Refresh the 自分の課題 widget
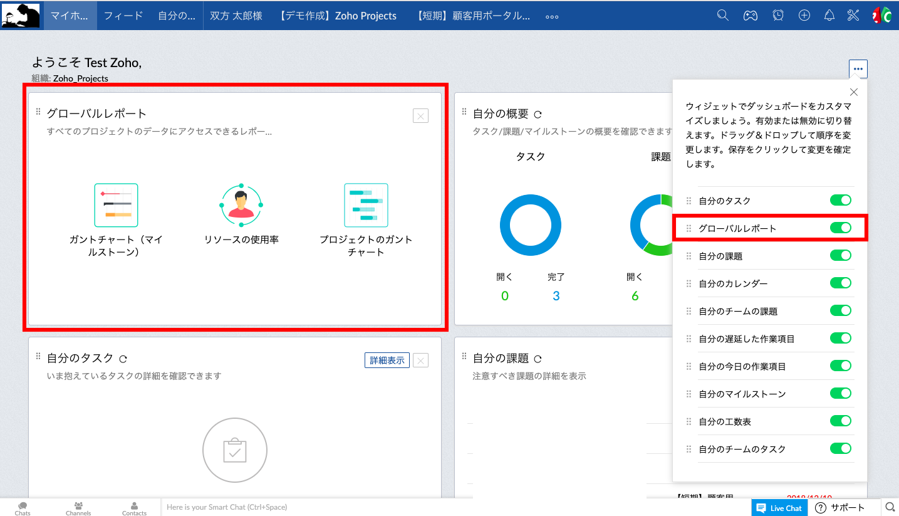Image resolution: width=899 pixels, height=516 pixels. pos(538,359)
